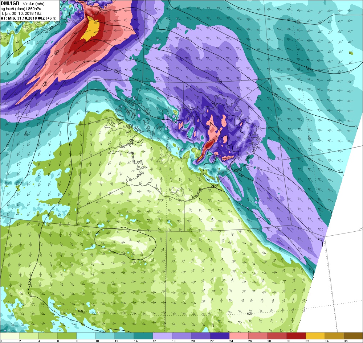This screenshot has width=363, height=343.
Task: Select the light lavender swatch between 16 and 18
Action: 162,336
